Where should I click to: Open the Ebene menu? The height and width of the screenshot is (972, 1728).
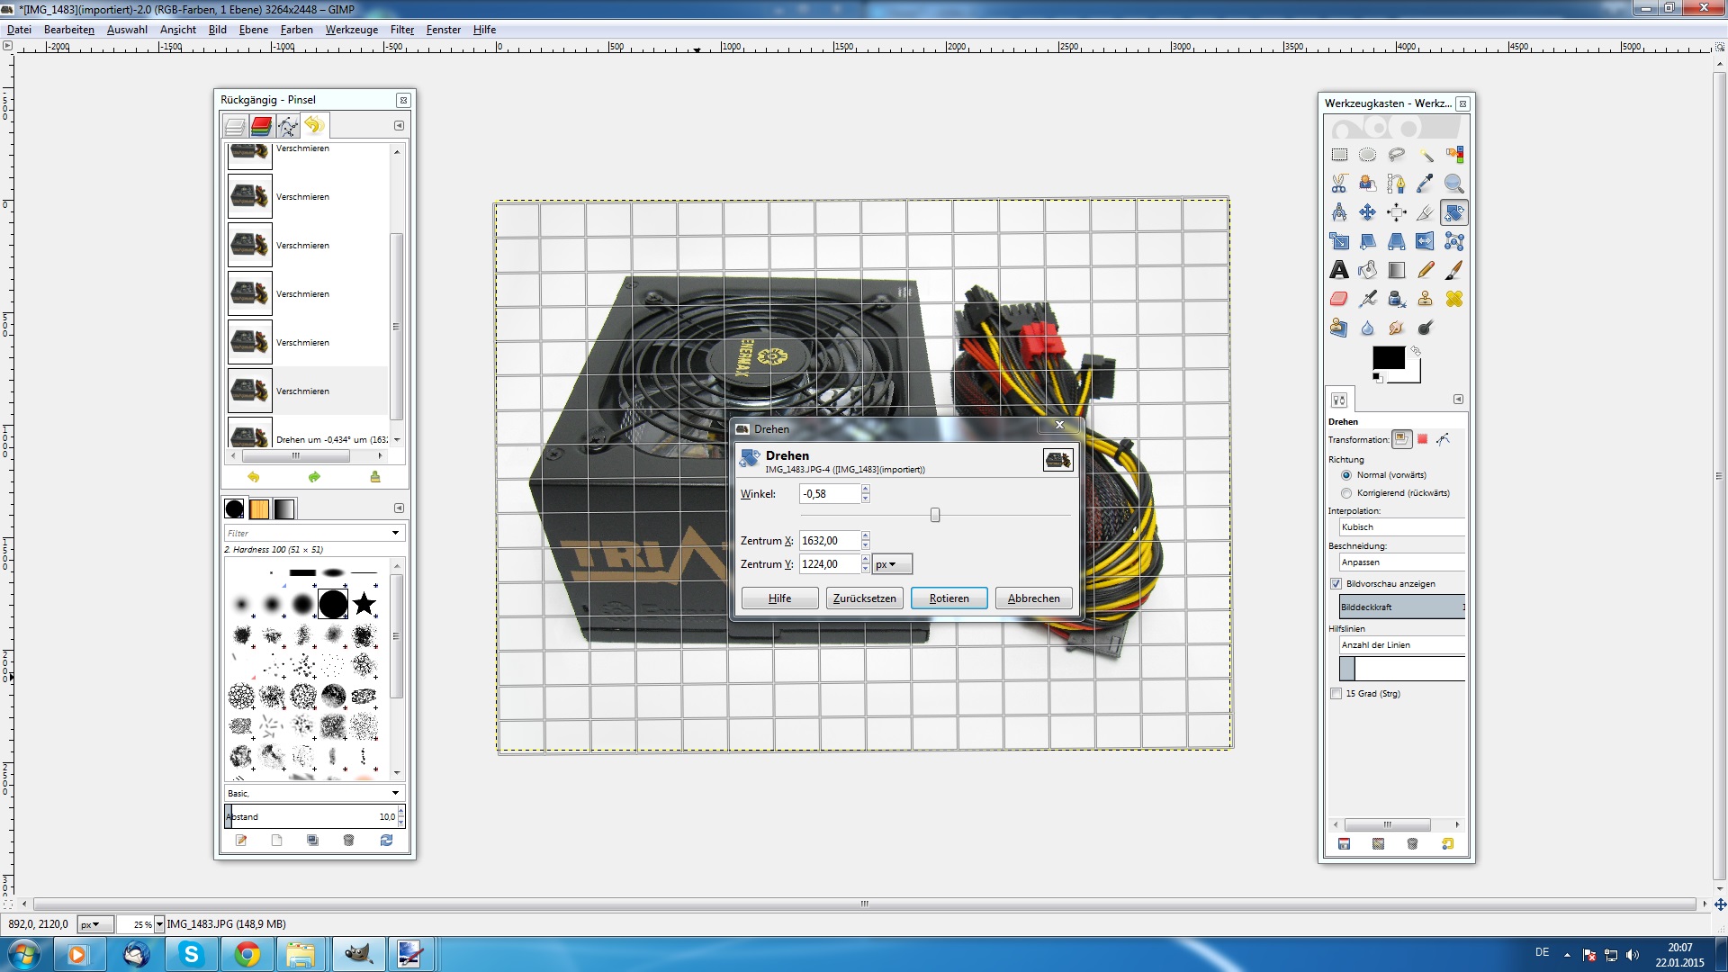pos(254,30)
